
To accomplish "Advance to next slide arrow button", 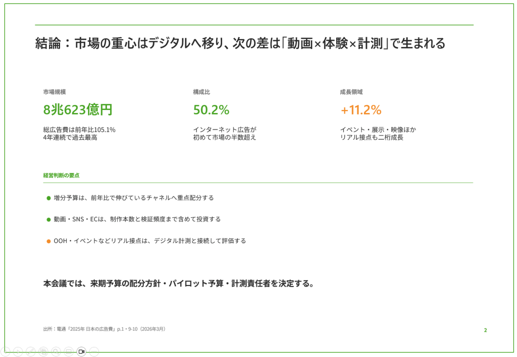I will [x=18, y=352].
